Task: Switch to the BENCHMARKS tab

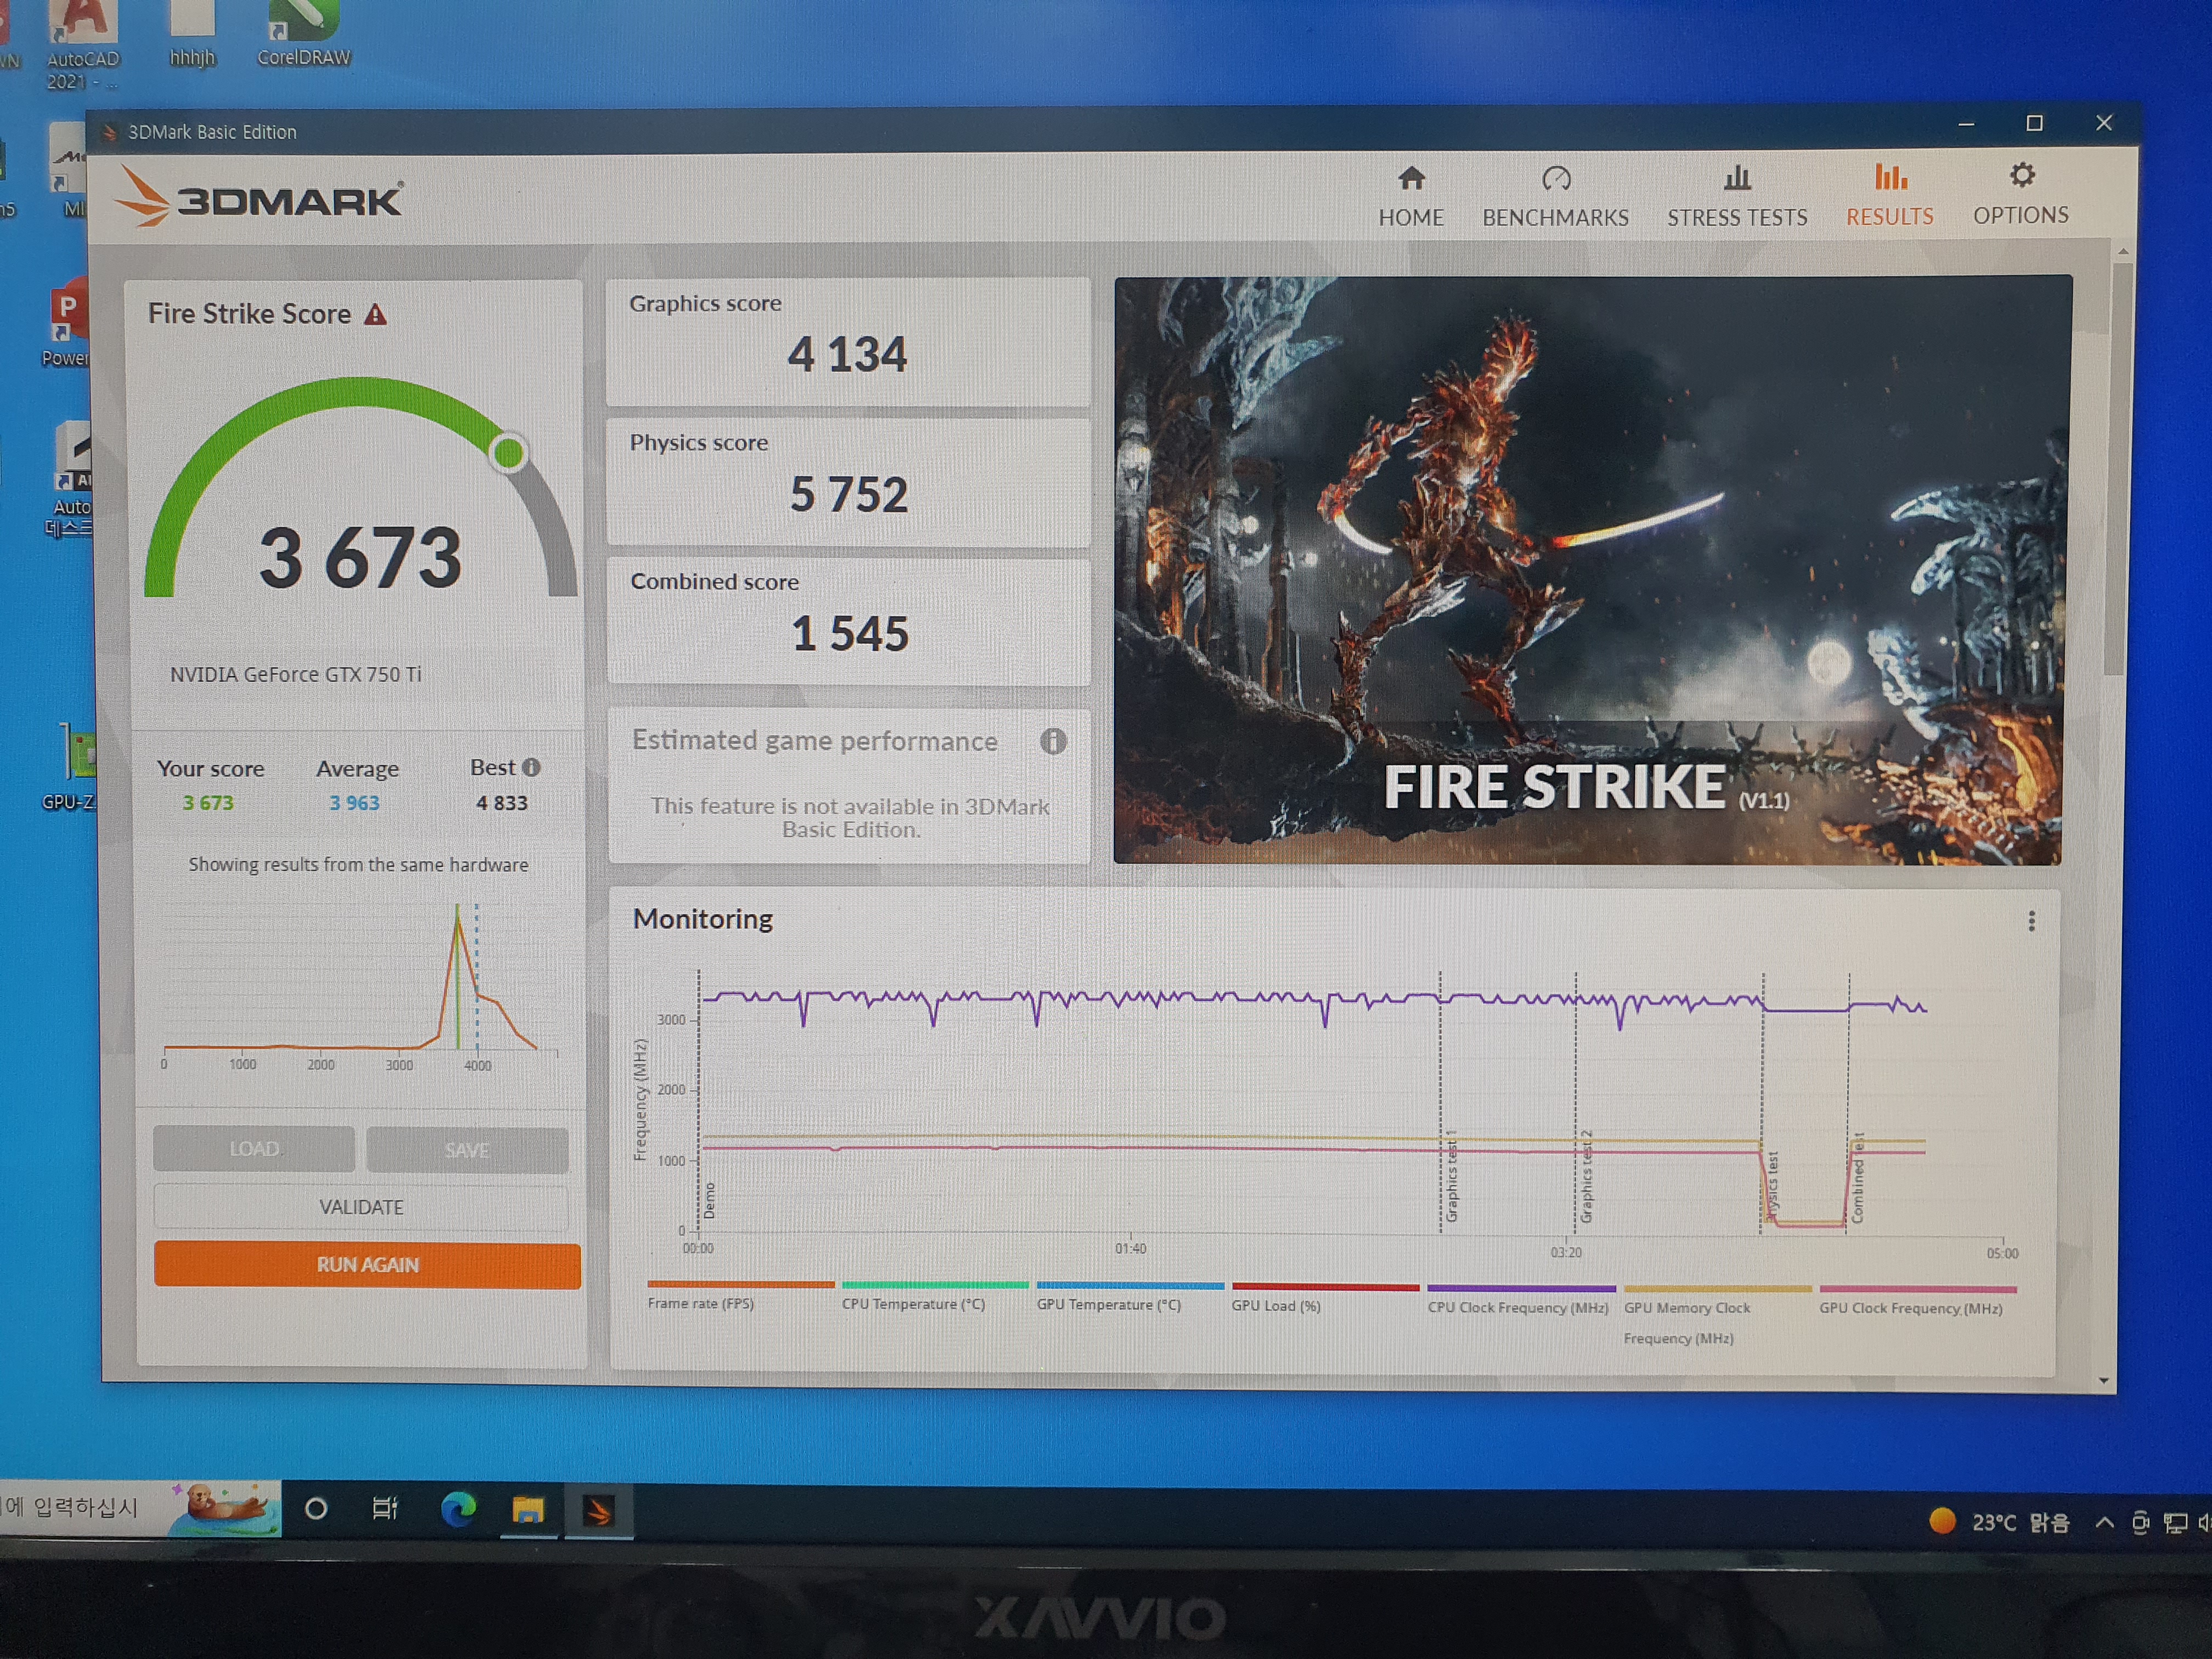Action: tap(1555, 197)
